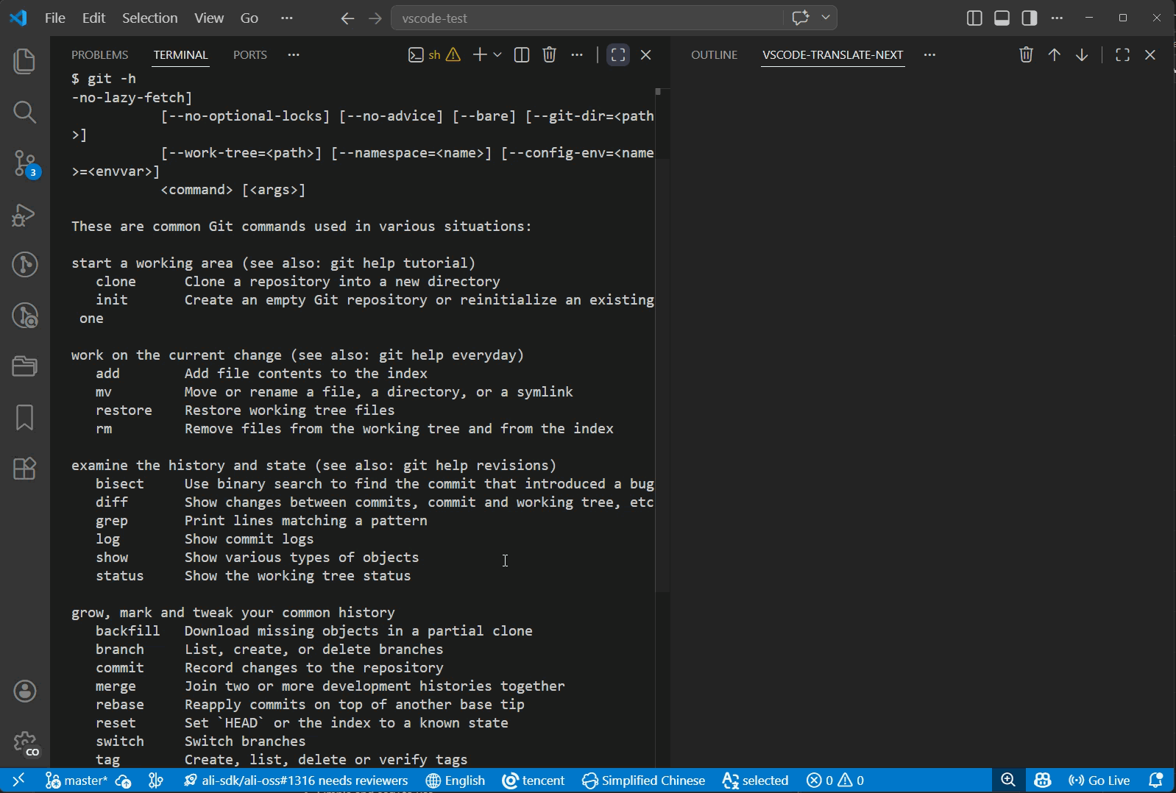1176x793 pixels.
Task: Publish to cloud icon in status bar
Action: coord(124,780)
